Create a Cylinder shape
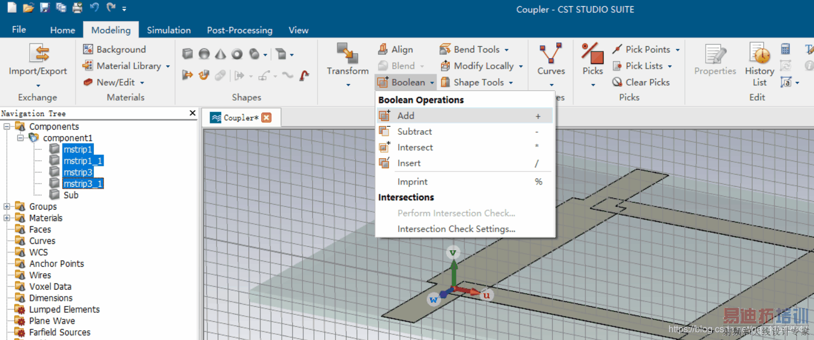The height and width of the screenshot is (340, 814). tap(254, 54)
